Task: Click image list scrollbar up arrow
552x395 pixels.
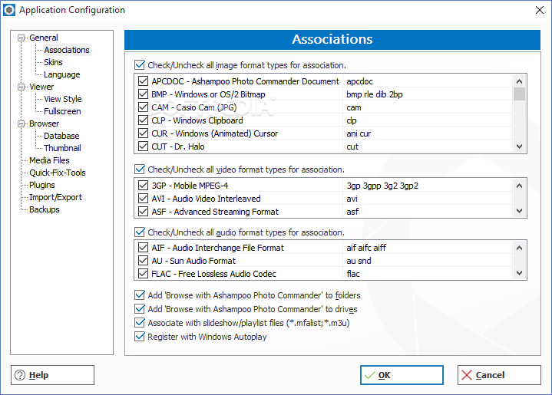Action: click(x=519, y=81)
